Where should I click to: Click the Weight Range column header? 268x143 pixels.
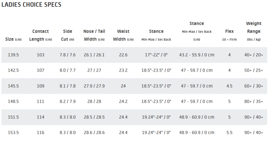pos(254,31)
